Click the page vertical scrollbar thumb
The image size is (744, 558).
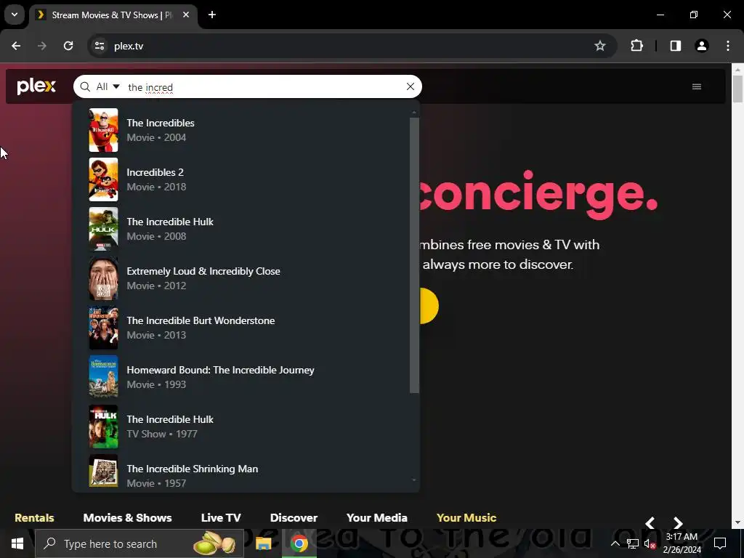[x=737, y=88]
